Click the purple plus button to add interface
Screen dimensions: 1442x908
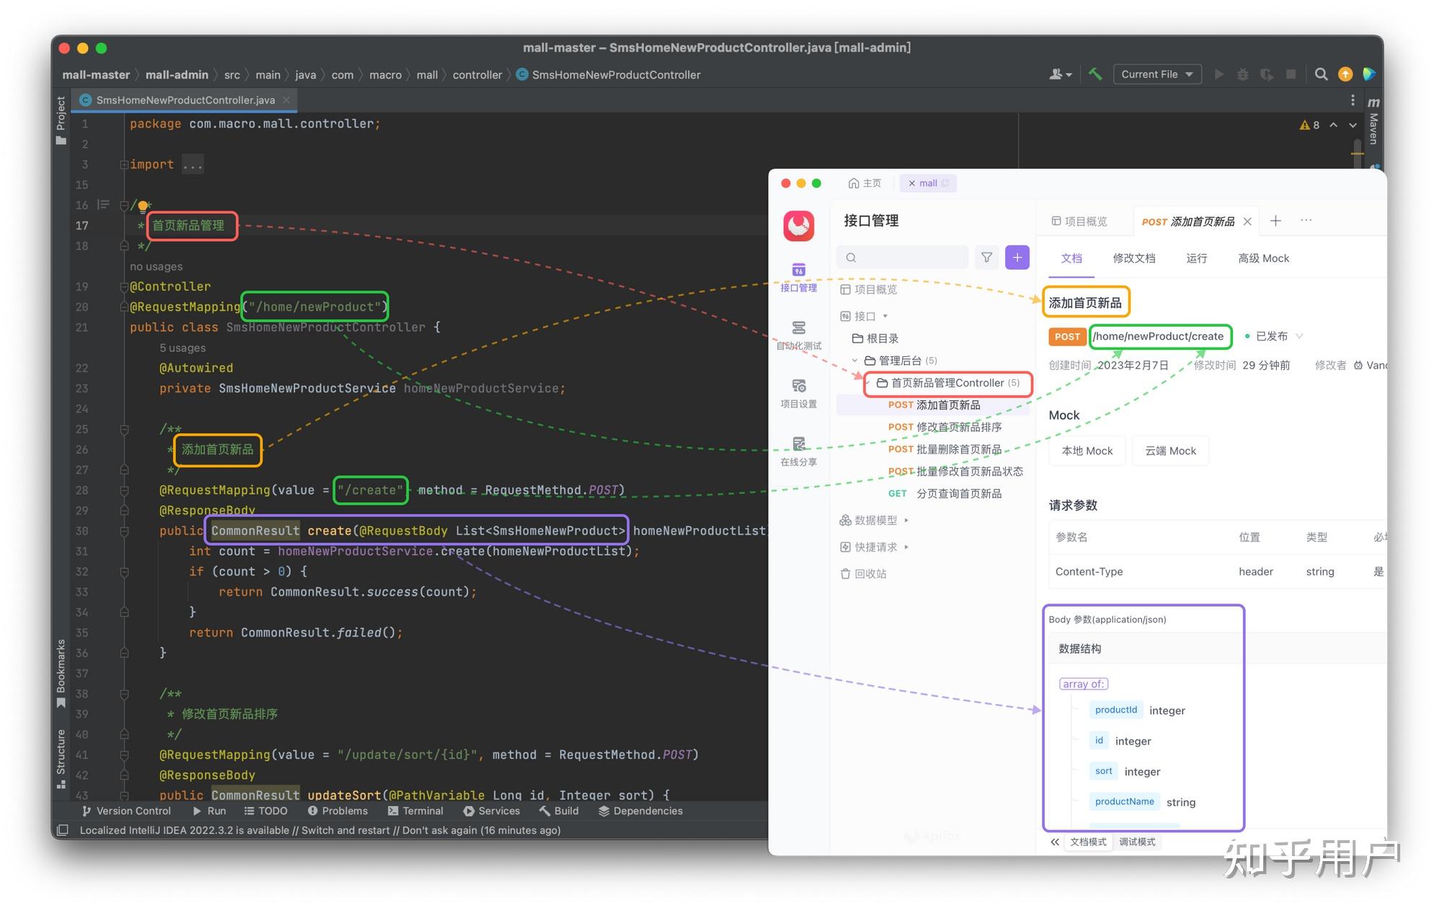[x=1017, y=257]
